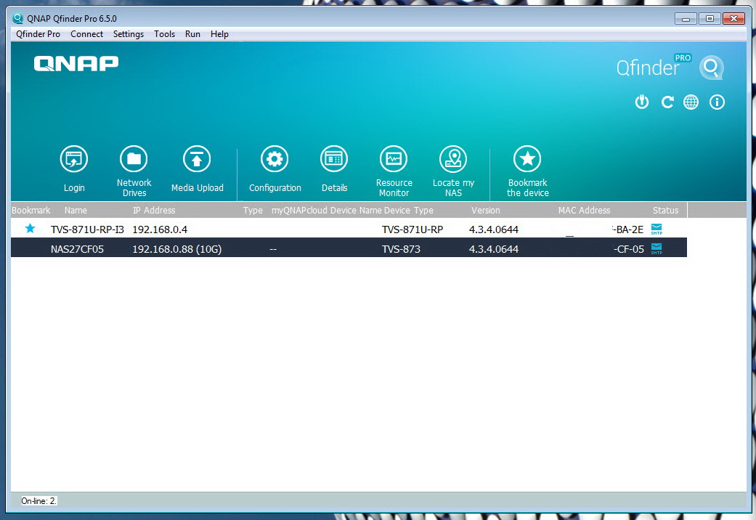Click the Qfinder PRO magnifier logo
Image resolution: width=756 pixels, height=520 pixels.
(711, 68)
